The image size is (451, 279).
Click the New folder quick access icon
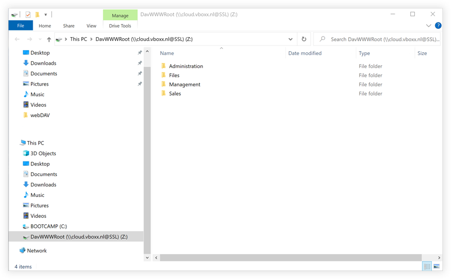tap(37, 15)
